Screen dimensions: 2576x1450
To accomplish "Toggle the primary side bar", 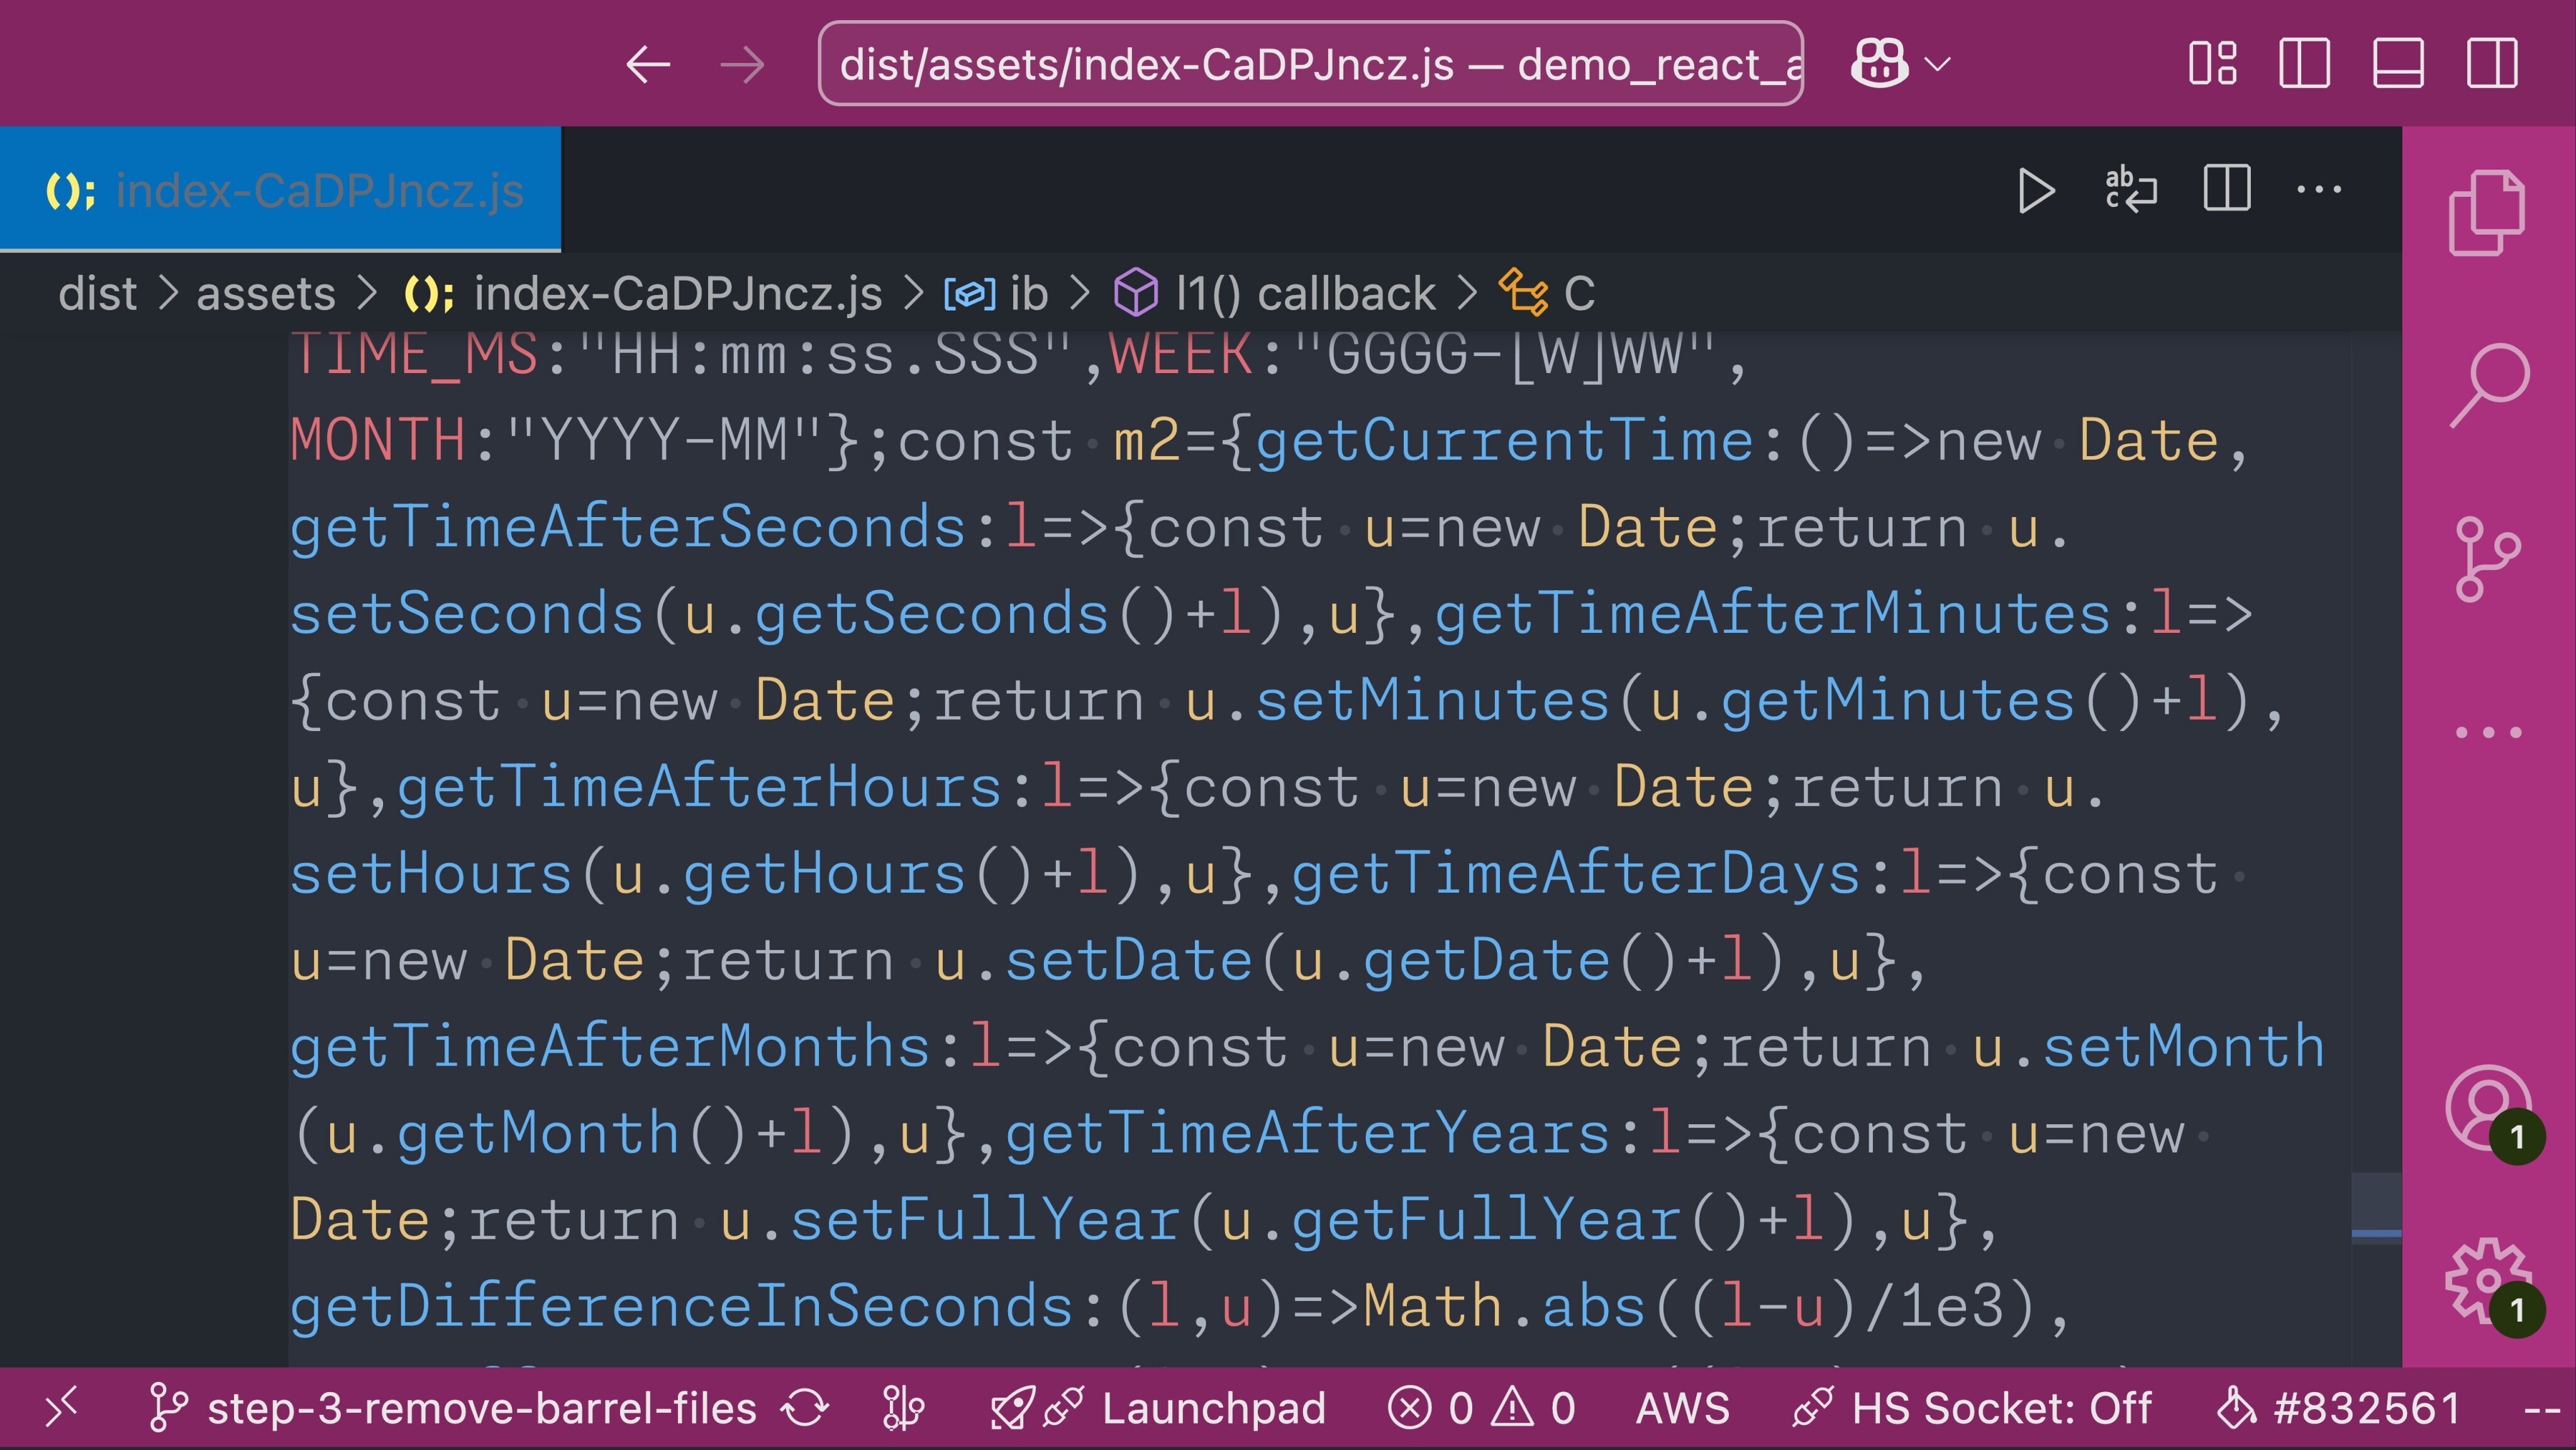I will [2304, 64].
